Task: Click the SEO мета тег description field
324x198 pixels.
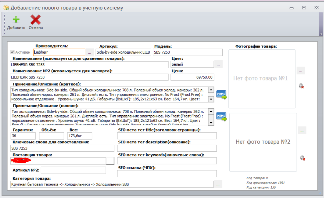Action: [167, 148]
